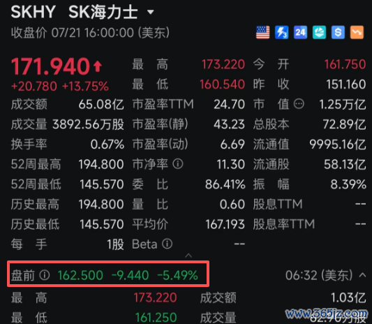Click the orange downtrend chart icon
Image resolution: width=372 pixels, height=324 pixels.
point(357,32)
